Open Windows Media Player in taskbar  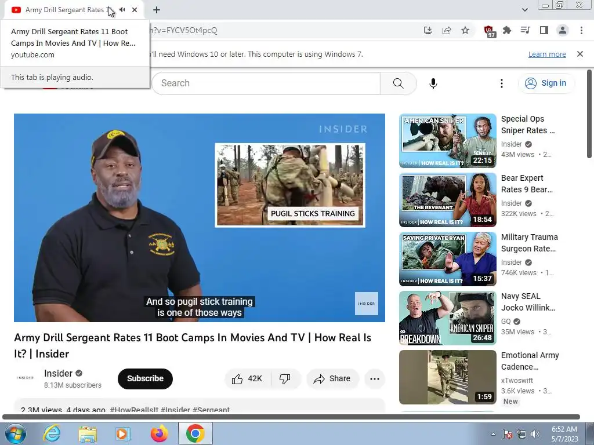click(123, 433)
